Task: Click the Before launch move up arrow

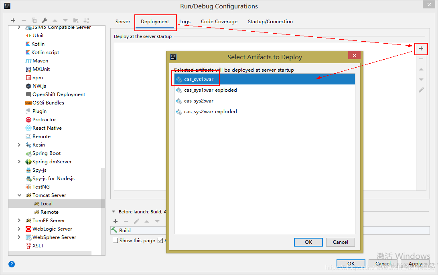Action: pyautogui.click(x=147, y=221)
